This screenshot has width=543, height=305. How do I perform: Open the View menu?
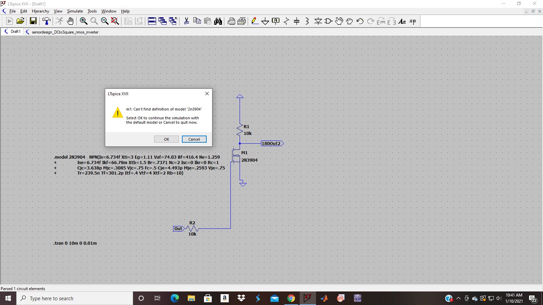click(x=58, y=11)
